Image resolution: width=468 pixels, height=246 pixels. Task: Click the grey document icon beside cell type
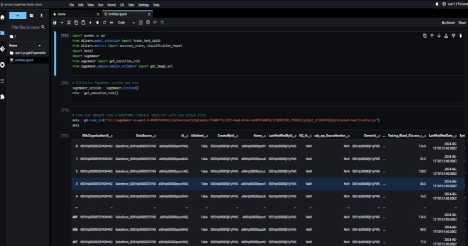click(x=141, y=23)
